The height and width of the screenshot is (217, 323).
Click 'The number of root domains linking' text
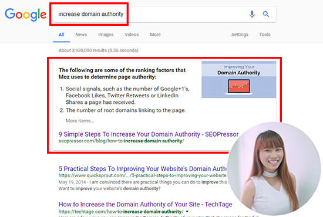[126, 110]
